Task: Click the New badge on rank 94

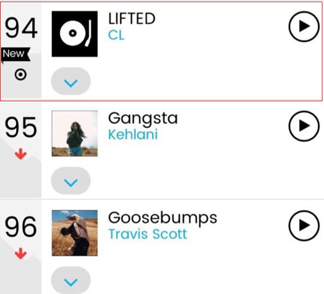Action: tap(16, 54)
